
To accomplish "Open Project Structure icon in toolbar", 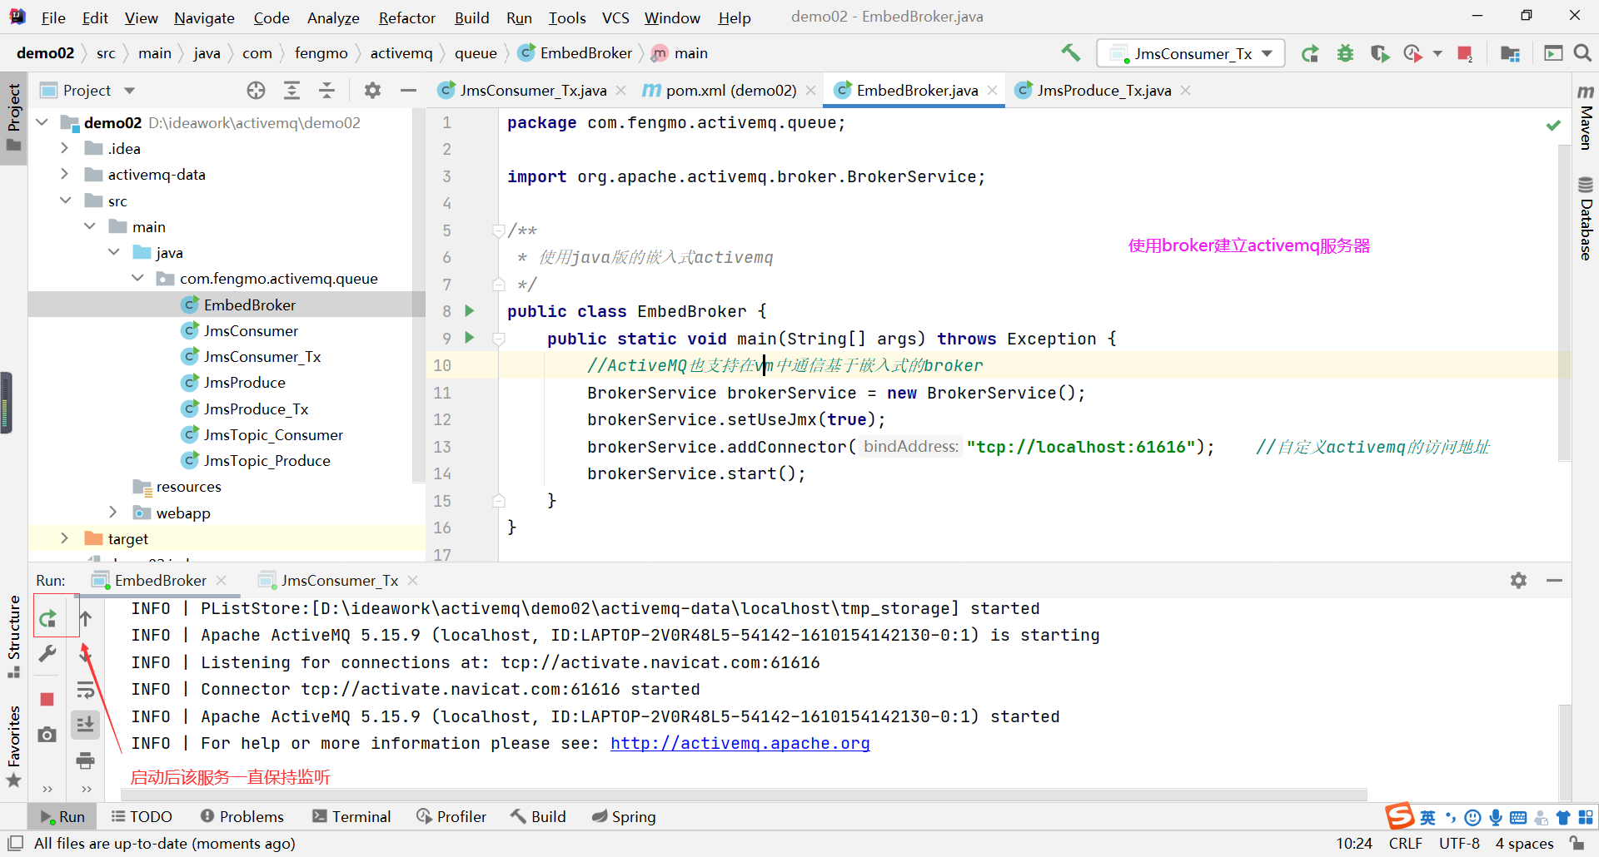I will point(1510,53).
